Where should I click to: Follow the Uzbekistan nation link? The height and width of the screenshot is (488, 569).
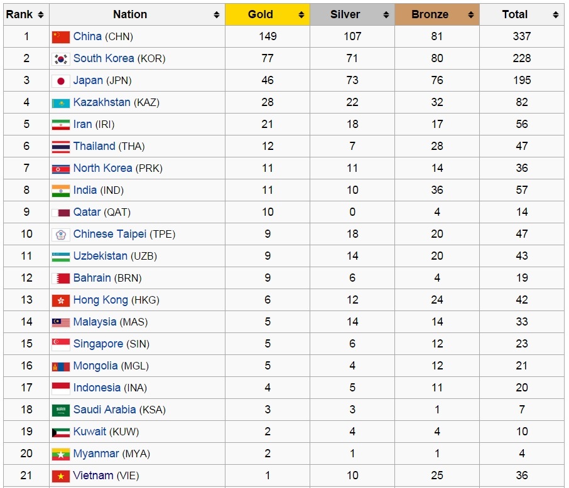100,256
